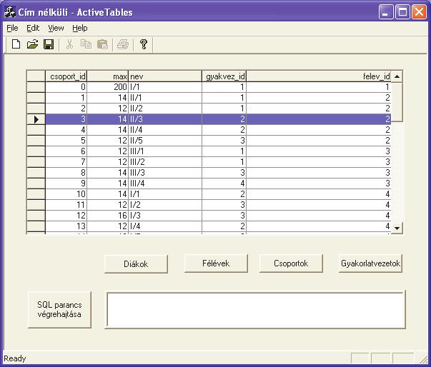Show the Diákok table
Image resolution: width=431 pixels, height=367 pixels.
pos(136,263)
